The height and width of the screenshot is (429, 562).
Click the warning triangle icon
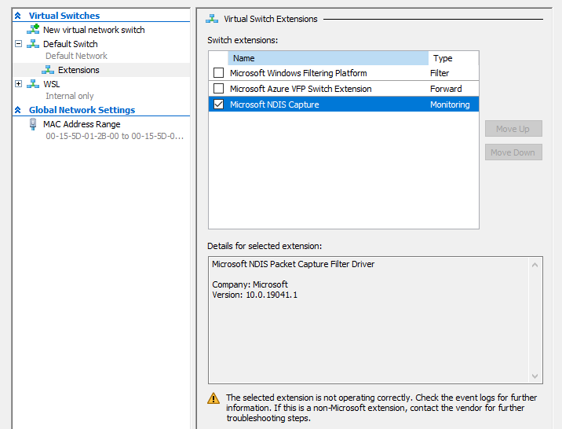click(x=213, y=398)
